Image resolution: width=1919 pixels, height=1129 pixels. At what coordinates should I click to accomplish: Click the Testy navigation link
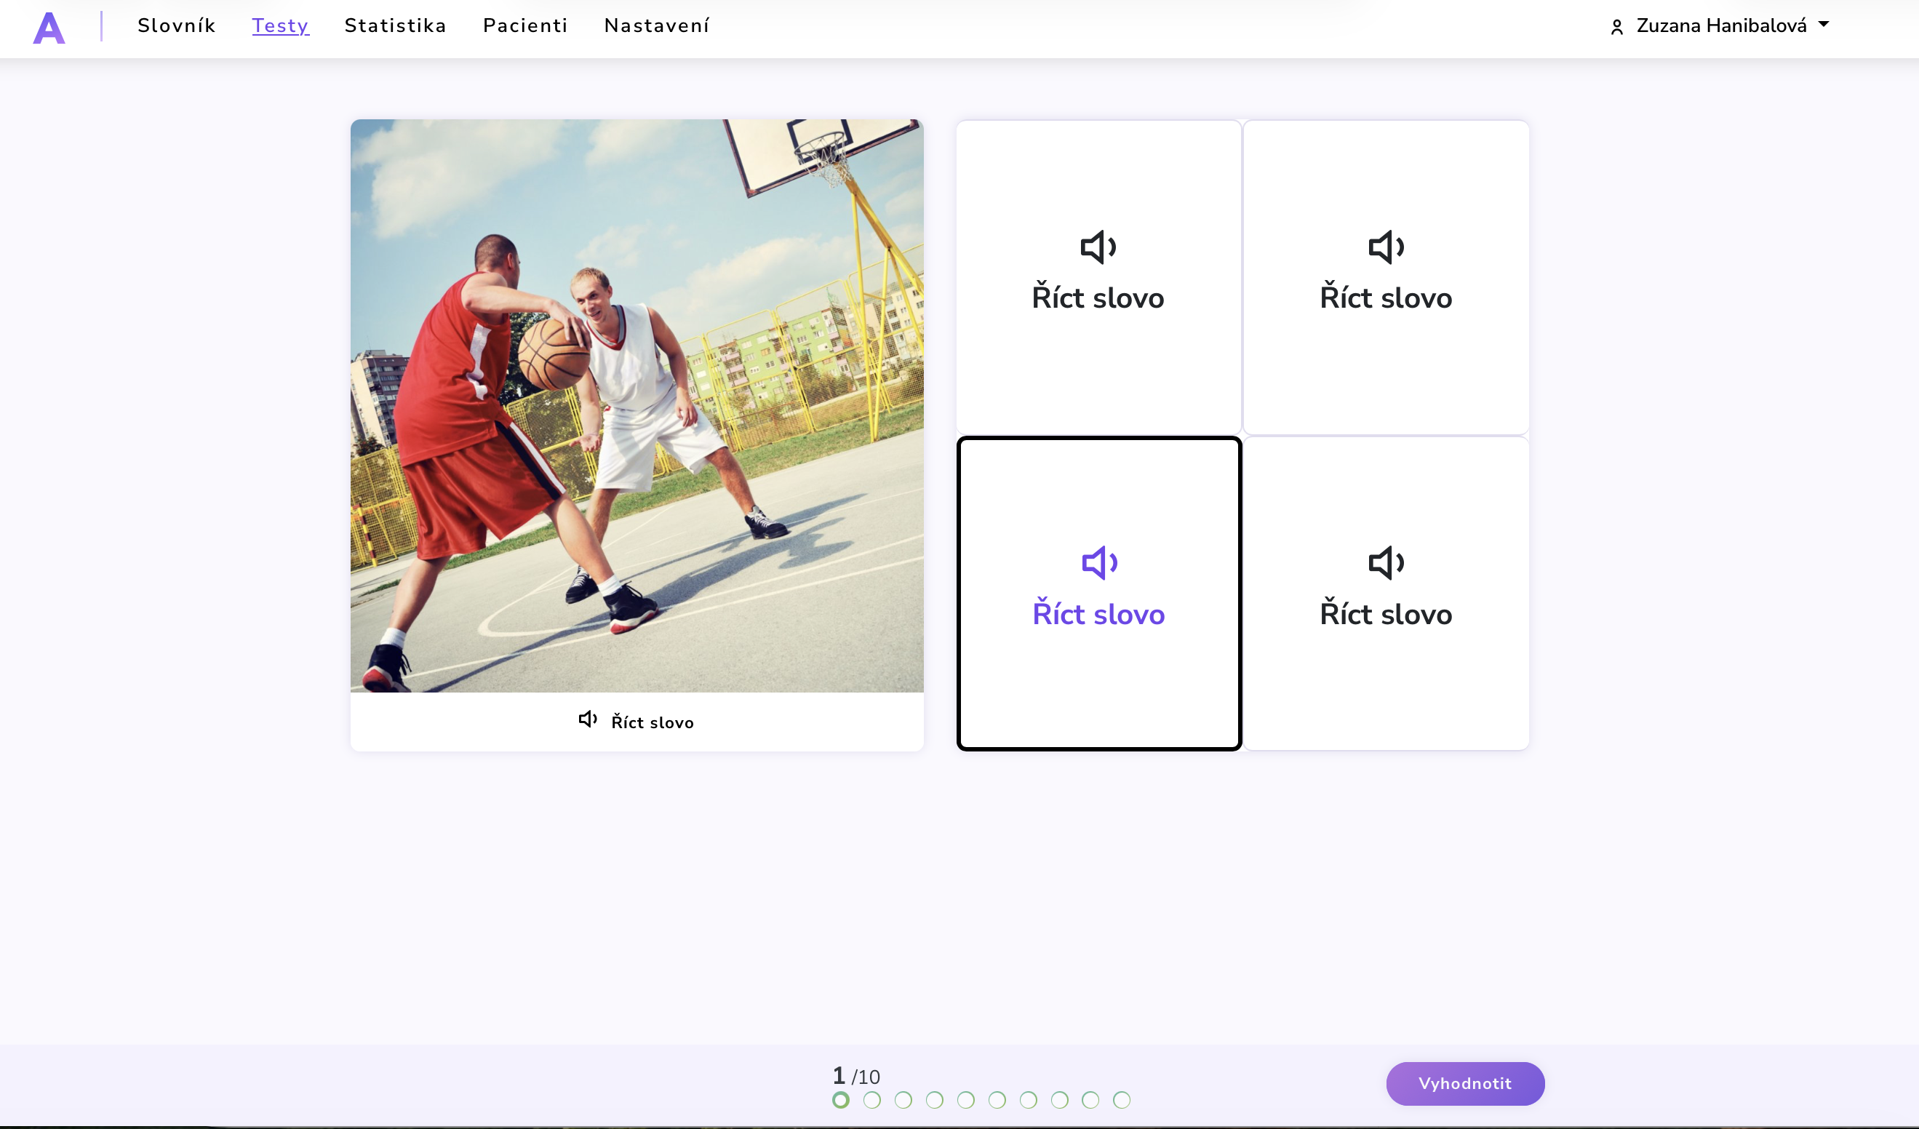tap(280, 26)
